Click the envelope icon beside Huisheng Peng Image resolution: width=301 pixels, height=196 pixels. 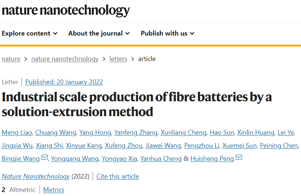pyautogui.click(x=239, y=158)
